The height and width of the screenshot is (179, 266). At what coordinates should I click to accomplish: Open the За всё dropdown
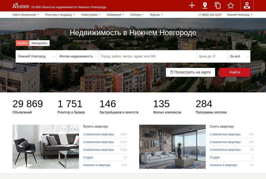point(239,56)
